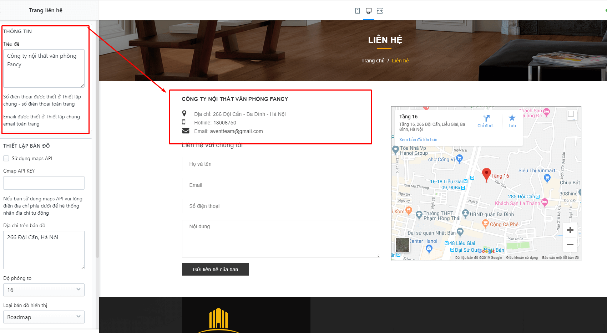Click the CÔNG TY NỘI THẤT VĂN PHÒNG FANCY heading
This screenshot has height=333, width=607.
coord(235,99)
